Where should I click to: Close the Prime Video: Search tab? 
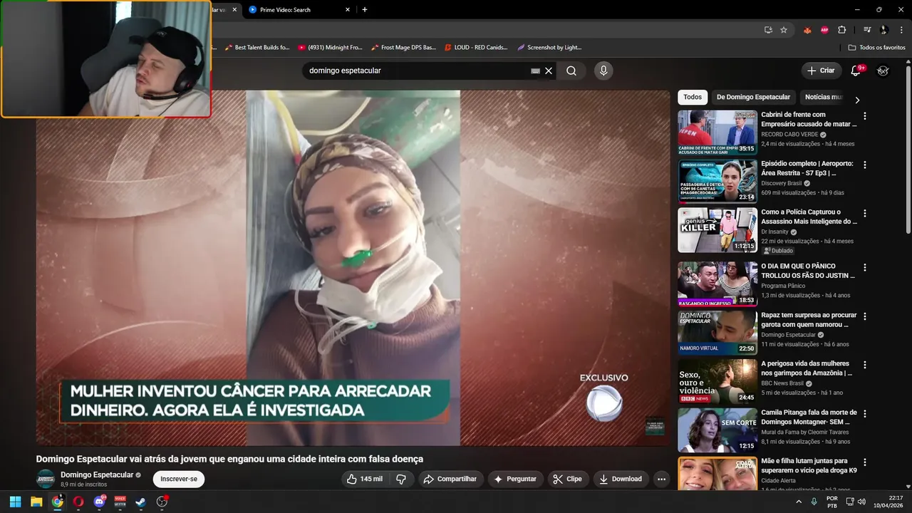point(348,10)
